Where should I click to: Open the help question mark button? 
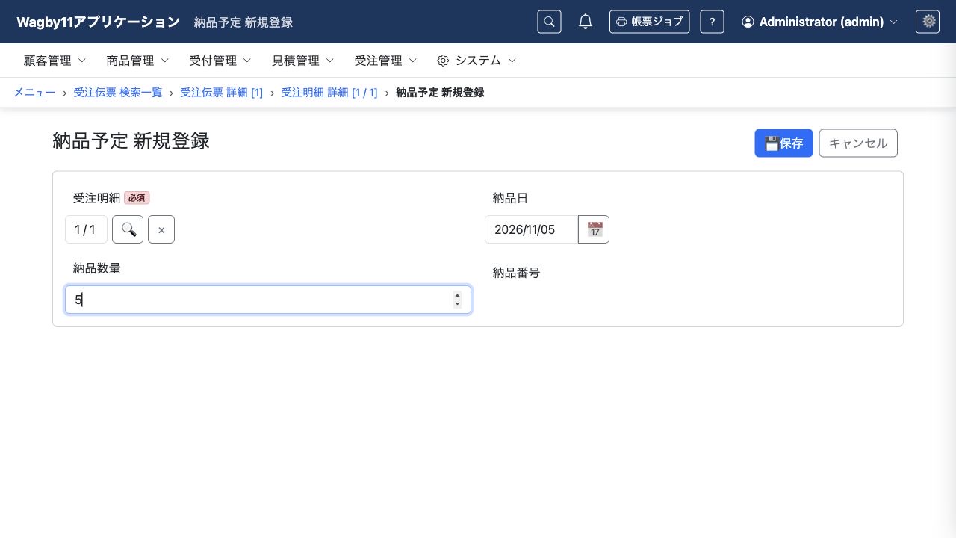(712, 22)
